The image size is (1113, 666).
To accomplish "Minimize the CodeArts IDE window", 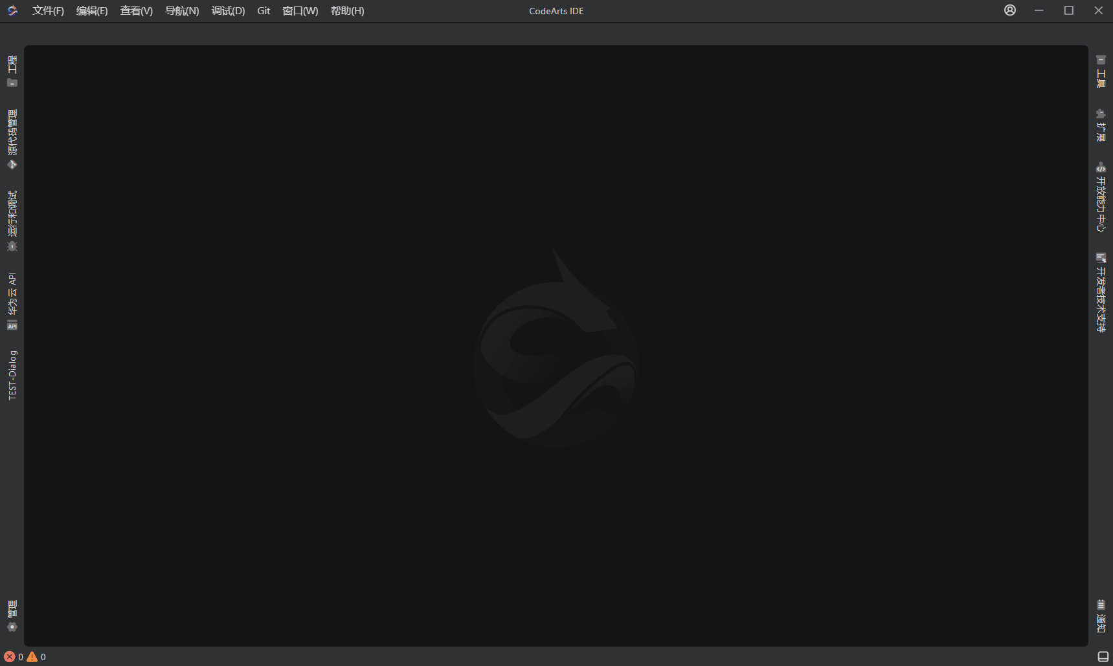I will (1039, 10).
